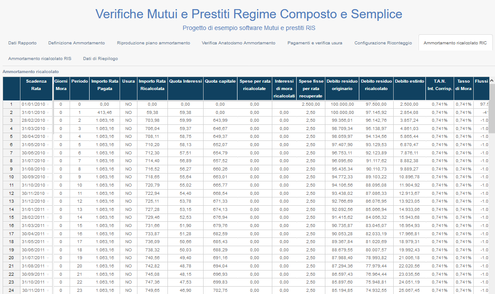This screenshot has height=294, width=495.
Task: Open date dropdown for 28/02/2010
Action: (x=48, y=120)
